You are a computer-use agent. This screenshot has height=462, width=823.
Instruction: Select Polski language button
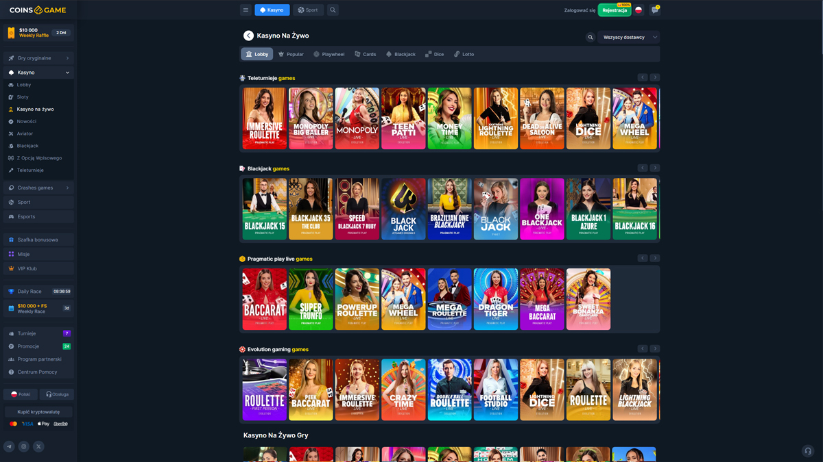tap(21, 394)
